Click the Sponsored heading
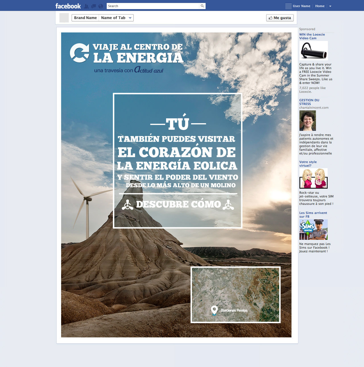 point(307,29)
